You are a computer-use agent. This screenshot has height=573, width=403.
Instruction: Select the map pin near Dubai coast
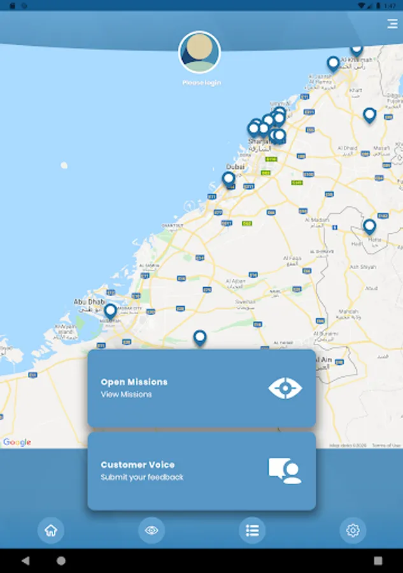229,180
